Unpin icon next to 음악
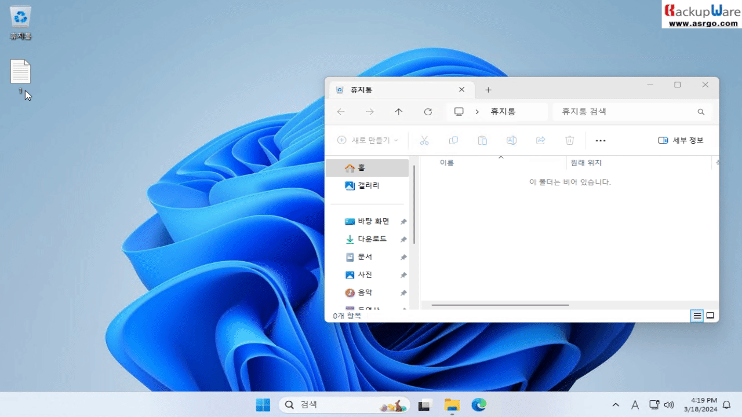 [x=403, y=294]
